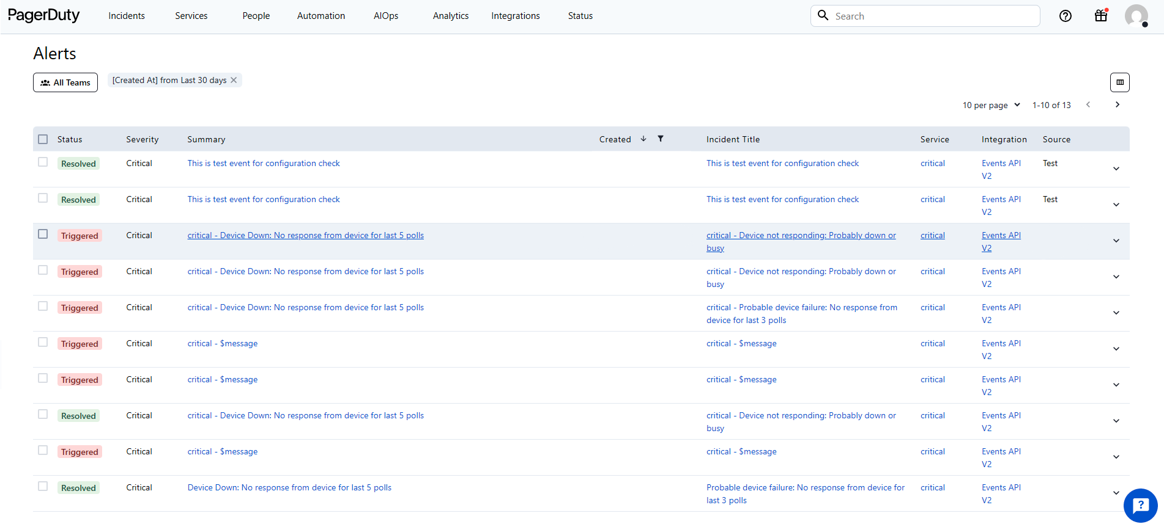Open the Analytics menu
This screenshot has height=527, width=1164.
coord(450,16)
